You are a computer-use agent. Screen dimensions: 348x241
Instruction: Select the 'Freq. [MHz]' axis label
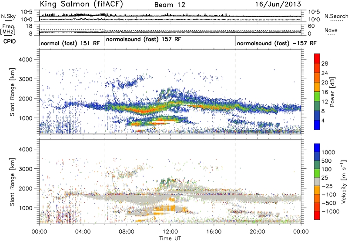coord(8,30)
